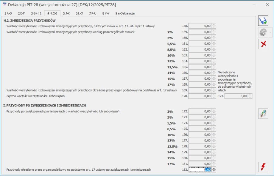Click the spinner arrows of field 165
This screenshot has height=176, width=274.
click(214, 67)
